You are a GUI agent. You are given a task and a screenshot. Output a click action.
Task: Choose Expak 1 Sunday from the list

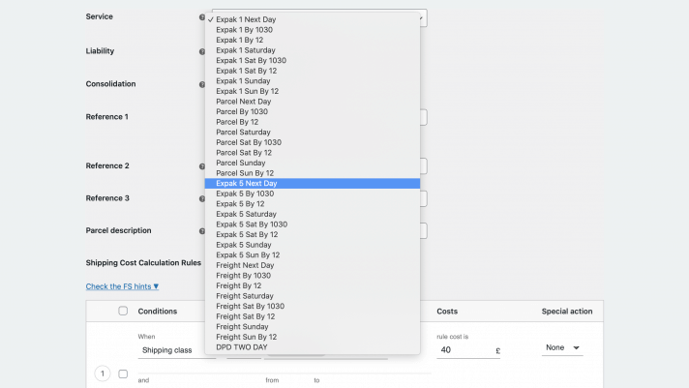tap(243, 80)
